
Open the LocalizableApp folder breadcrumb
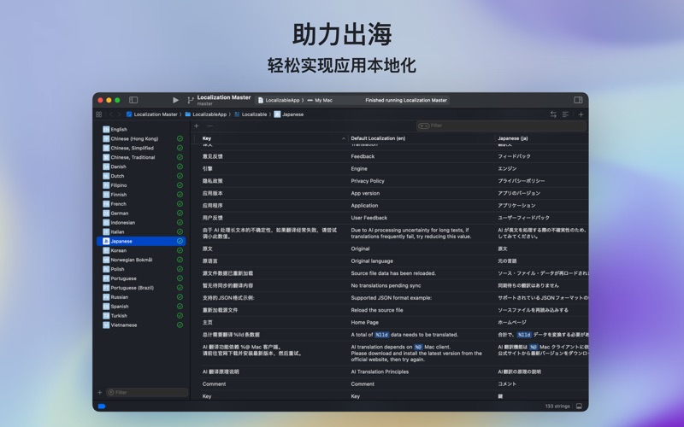pos(205,114)
